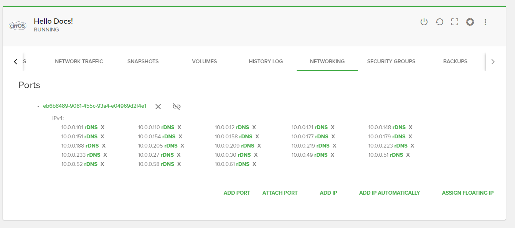
Task: Select the Snapshots tab
Action: [x=143, y=61]
